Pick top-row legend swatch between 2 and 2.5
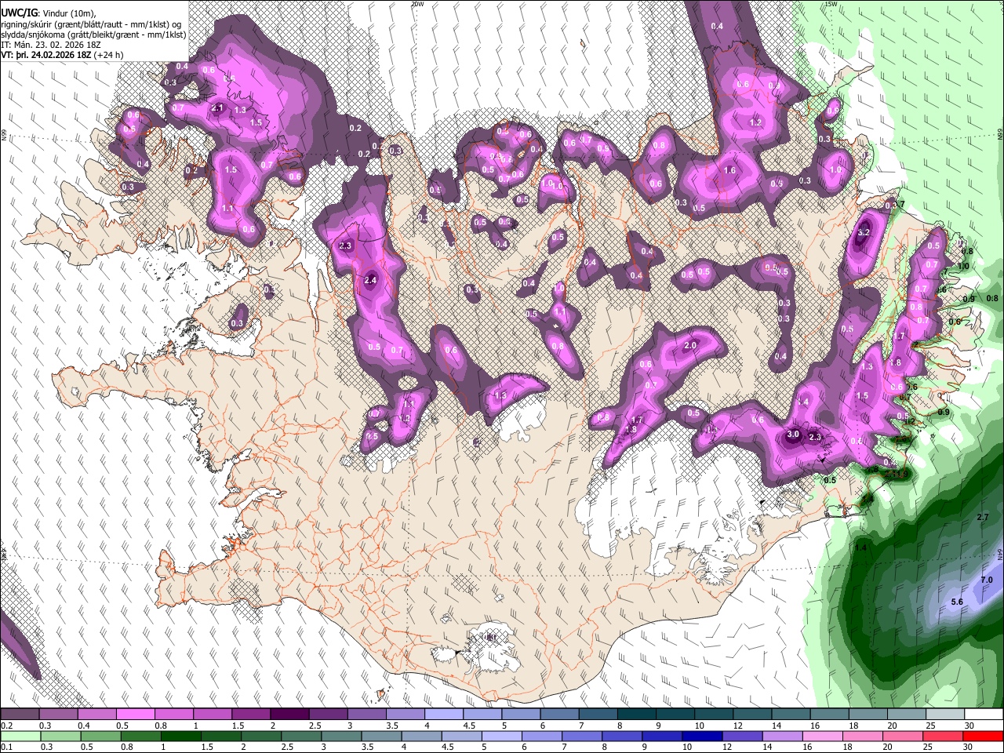1004x753 pixels. 289,714
